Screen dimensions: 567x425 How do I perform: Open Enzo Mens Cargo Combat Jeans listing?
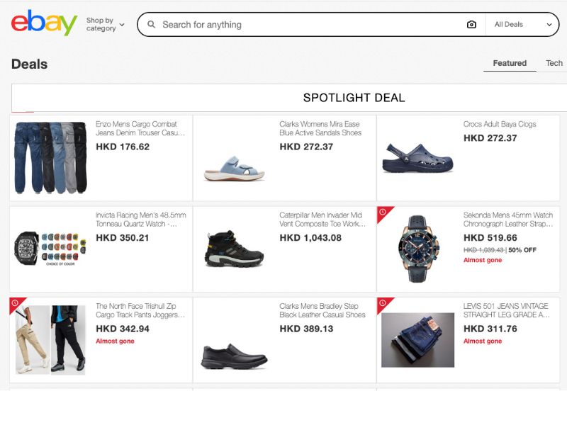click(x=140, y=128)
